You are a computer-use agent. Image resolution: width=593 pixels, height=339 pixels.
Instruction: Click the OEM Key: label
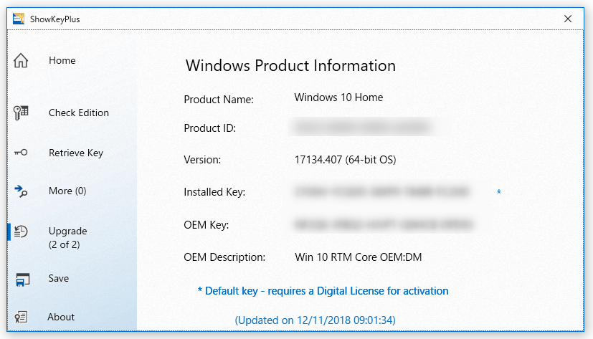206,225
